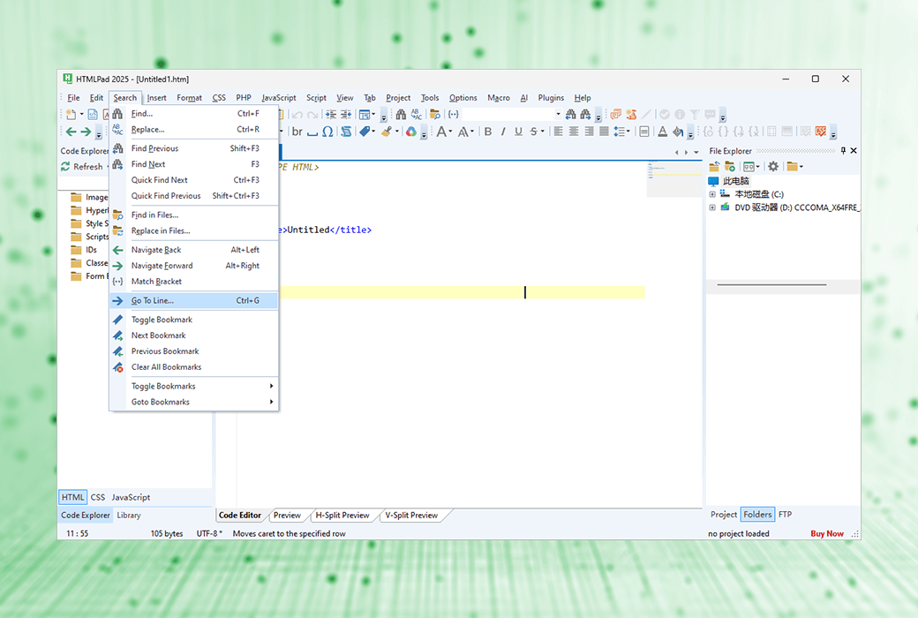Switch to the FTP tab
The height and width of the screenshot is (618, 918).
pos(785,515)
